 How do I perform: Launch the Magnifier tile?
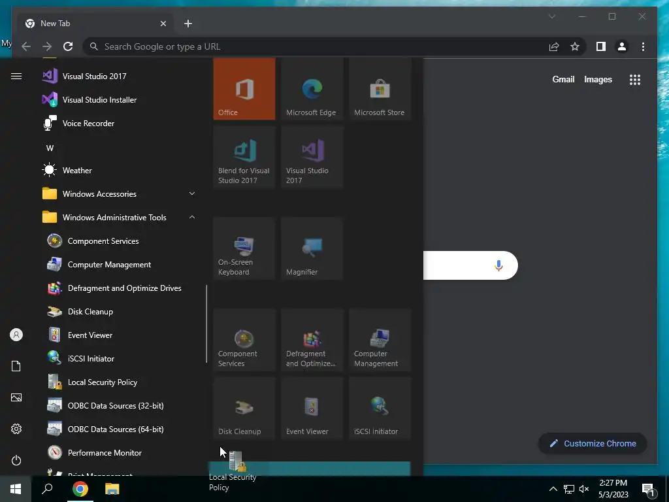coord(312,248)
